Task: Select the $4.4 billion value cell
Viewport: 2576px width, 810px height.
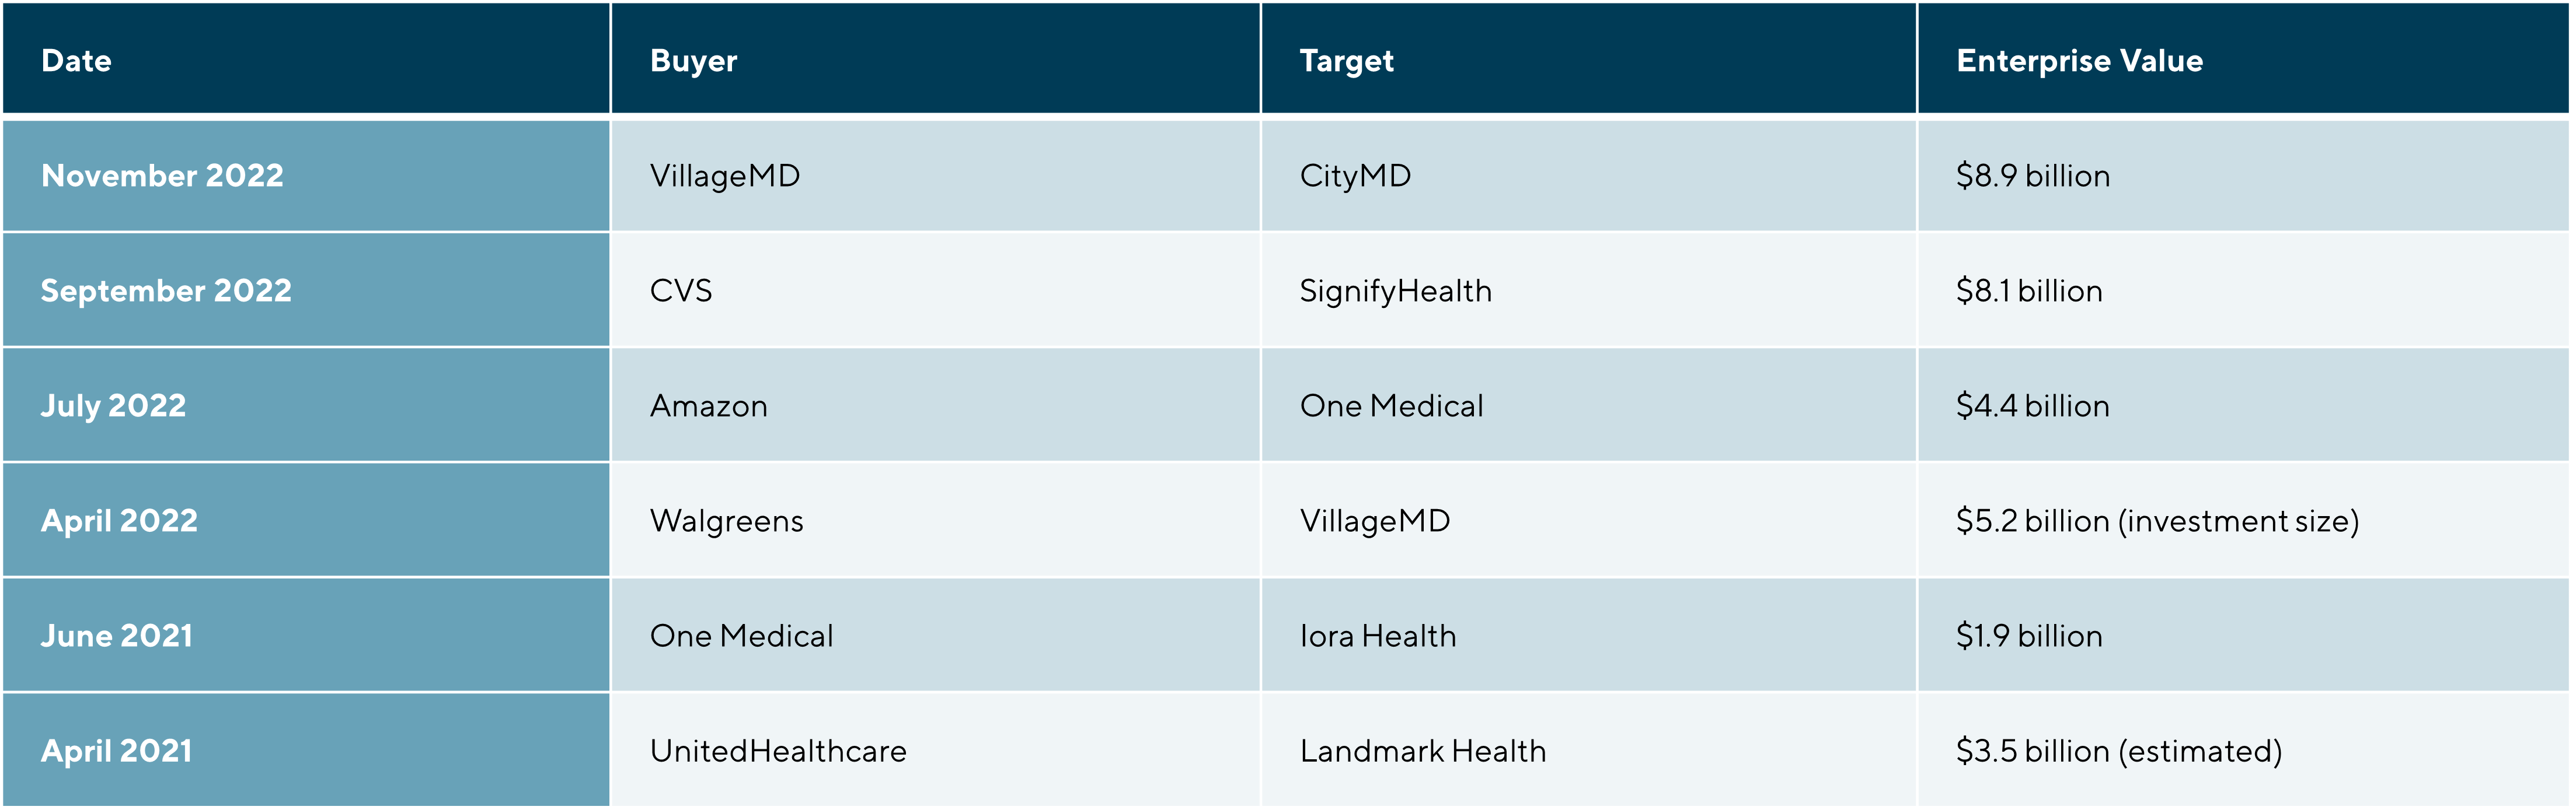Action: (x=2033, y=405)
